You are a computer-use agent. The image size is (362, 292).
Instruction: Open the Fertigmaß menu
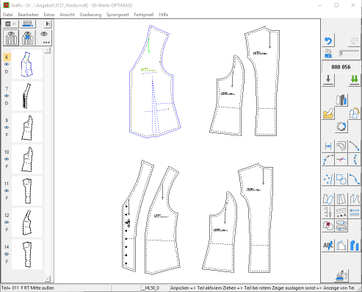(x=144, y=15)
